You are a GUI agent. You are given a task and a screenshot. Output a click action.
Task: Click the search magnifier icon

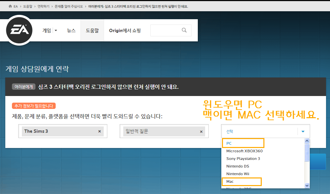[x=184, y=30]
